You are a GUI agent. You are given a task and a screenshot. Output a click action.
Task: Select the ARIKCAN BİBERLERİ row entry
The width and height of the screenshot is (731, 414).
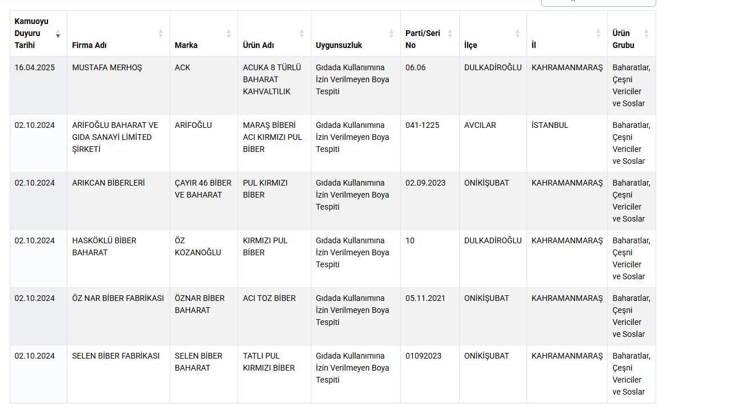(109, 183)
